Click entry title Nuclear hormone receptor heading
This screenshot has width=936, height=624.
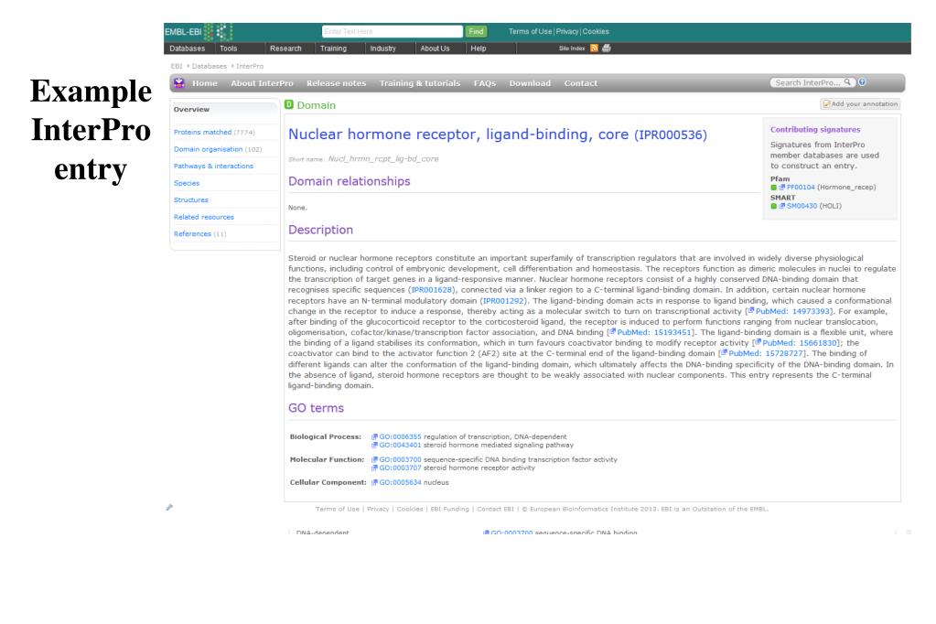[497, 134]
